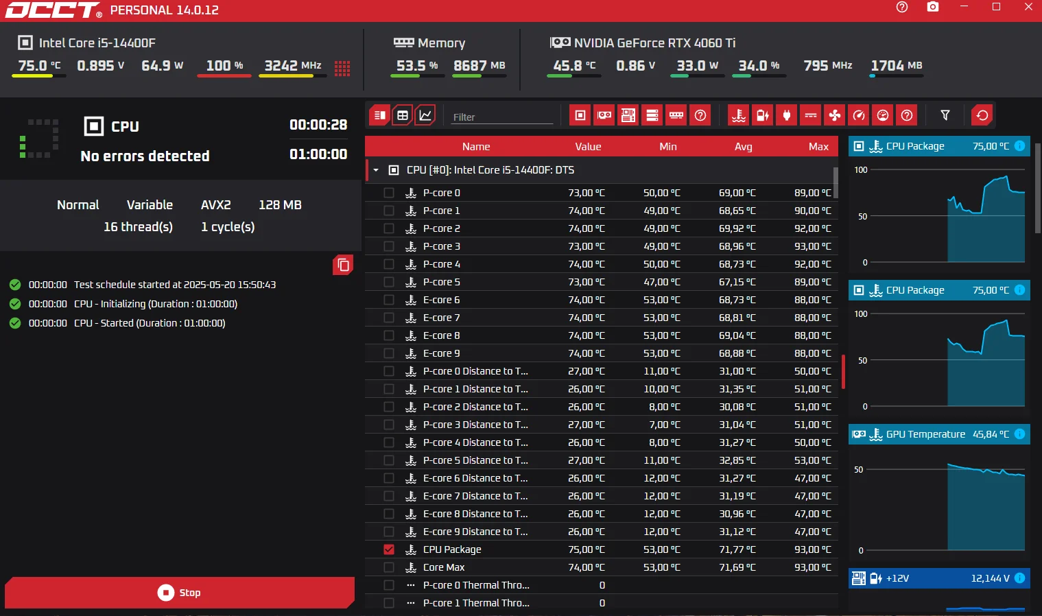Toggle the motherboard hardware filter icon

(x=628, y=115)
